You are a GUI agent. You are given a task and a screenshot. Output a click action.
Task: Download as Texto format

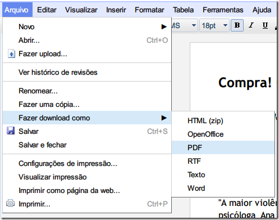click(x=223, y=174)
